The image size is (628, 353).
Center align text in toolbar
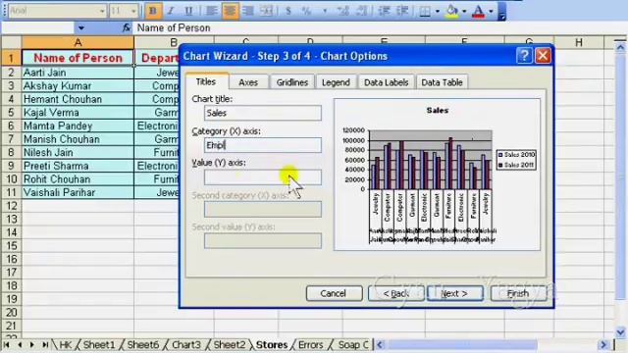point(230,11)
